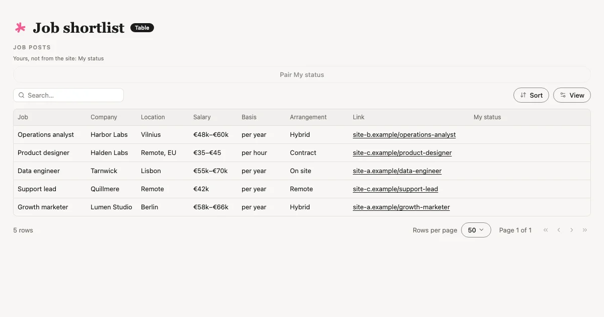Open site-a.example/data-engineer link
604x317 pixels.
point(397,171)
